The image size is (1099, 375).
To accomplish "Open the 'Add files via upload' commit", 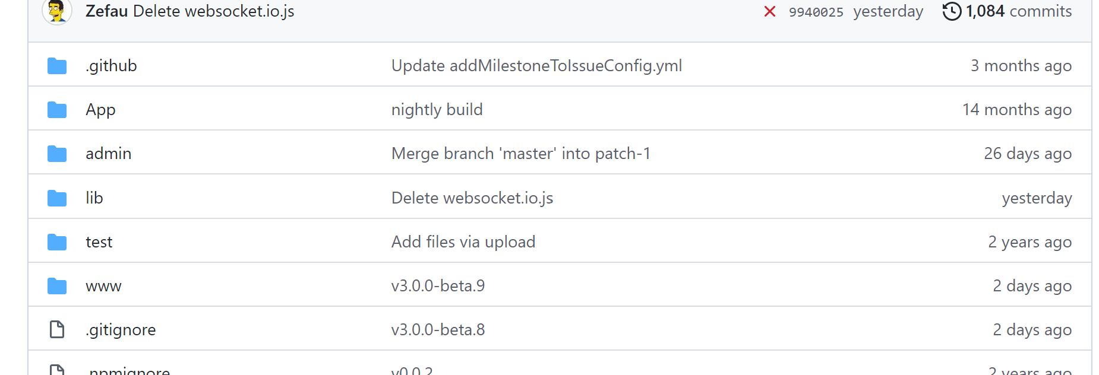I will pyautogui.click(x=463, y=241).
